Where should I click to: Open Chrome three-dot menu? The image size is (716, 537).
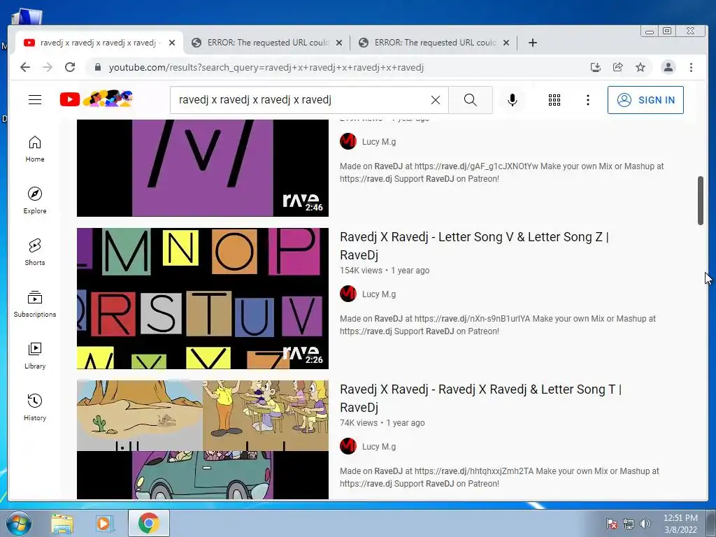(691, 68)
